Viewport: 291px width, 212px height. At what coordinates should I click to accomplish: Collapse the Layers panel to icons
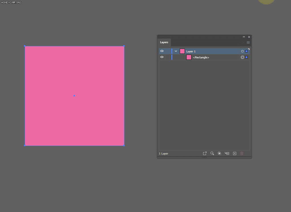(244, 37)
